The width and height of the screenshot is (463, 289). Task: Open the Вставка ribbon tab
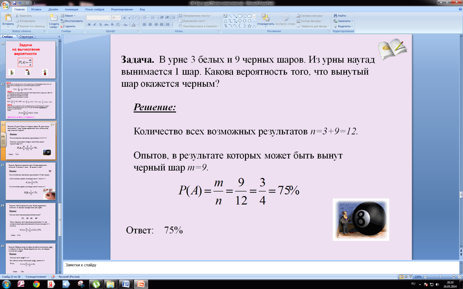(x=36, y=9)
